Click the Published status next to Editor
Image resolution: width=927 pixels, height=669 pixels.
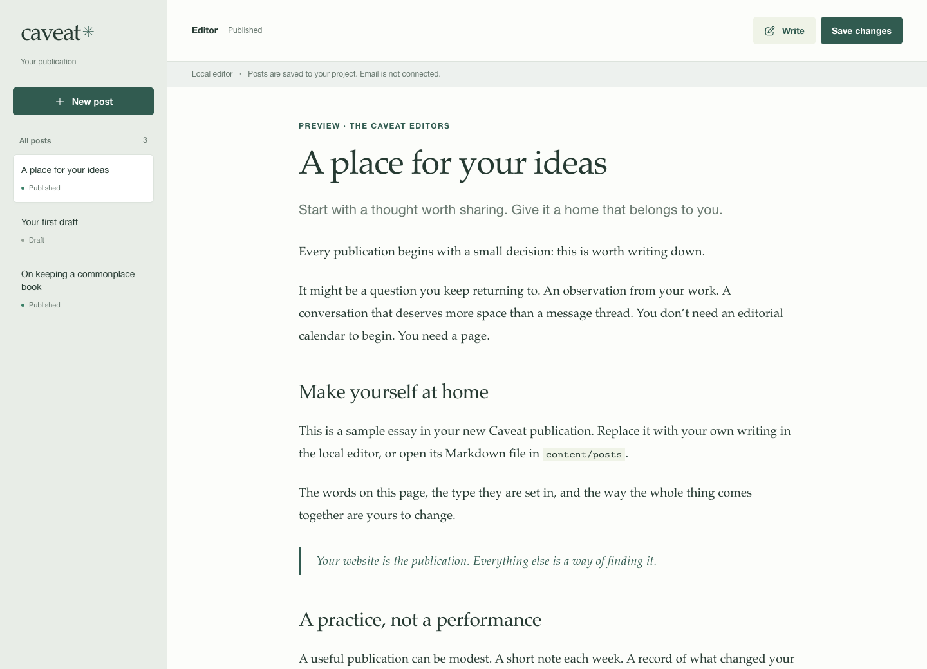tap(245, 30)
